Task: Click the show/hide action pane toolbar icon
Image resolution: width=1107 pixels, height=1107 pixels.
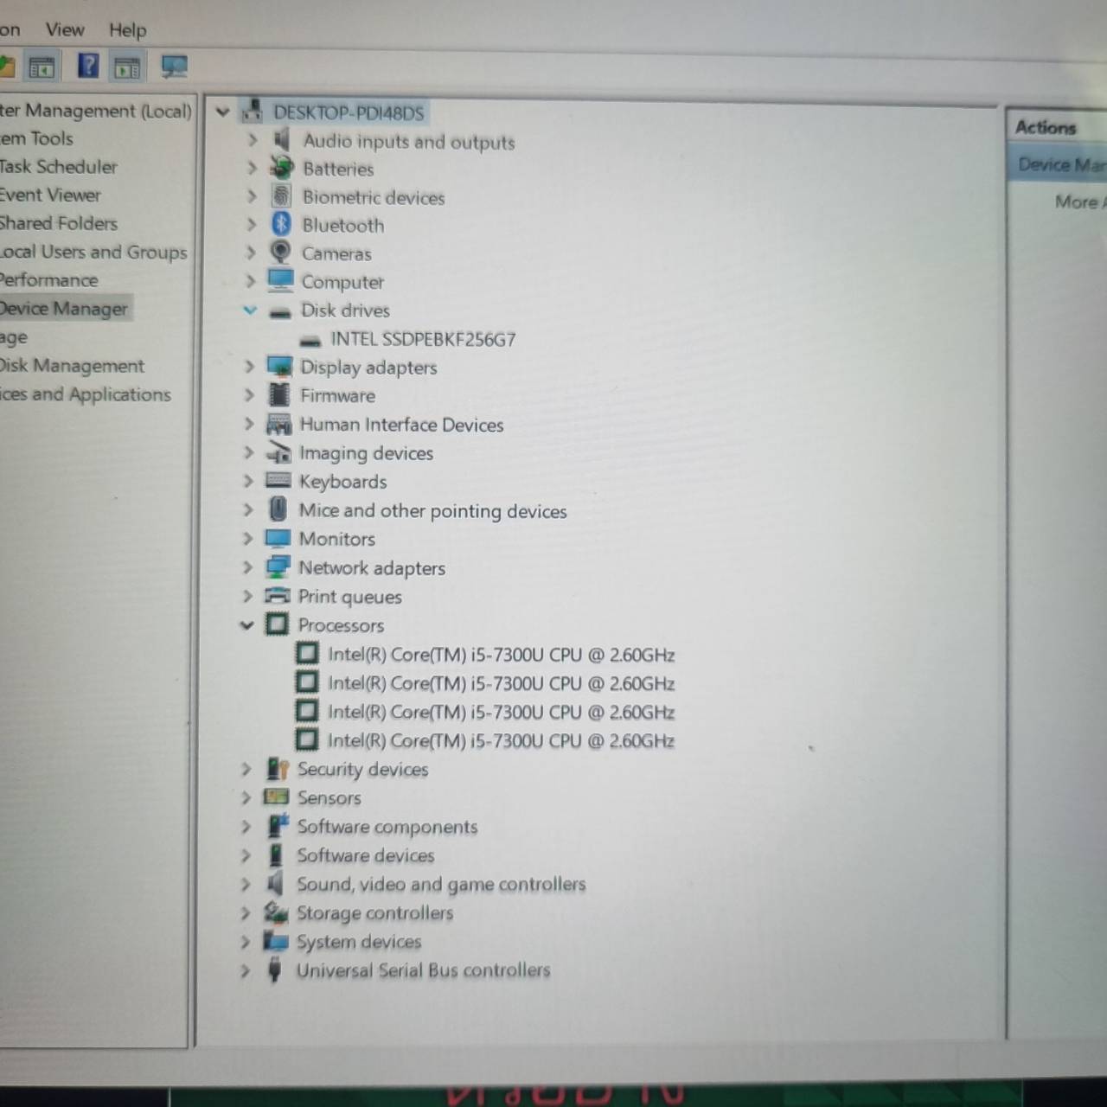Action: click(127, 67)
